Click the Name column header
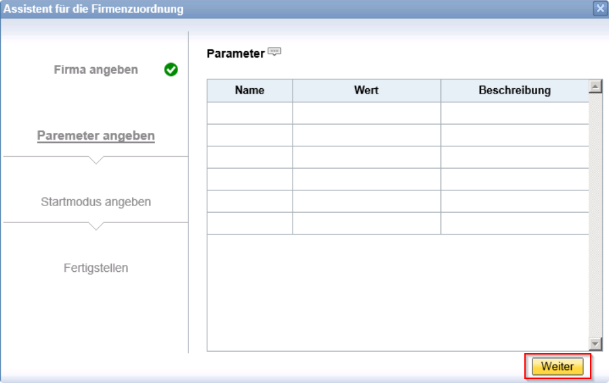Screen dimensions: 609x383 [x=250, y=91]
